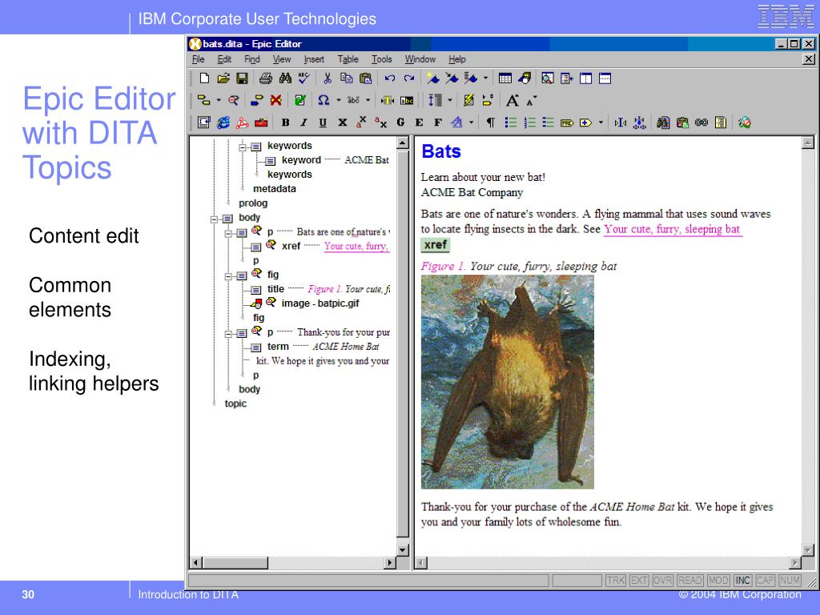Select 'image - batpic.gif' tree row
The width and height of the screenshot is (820, 615).
click(320, 303)
